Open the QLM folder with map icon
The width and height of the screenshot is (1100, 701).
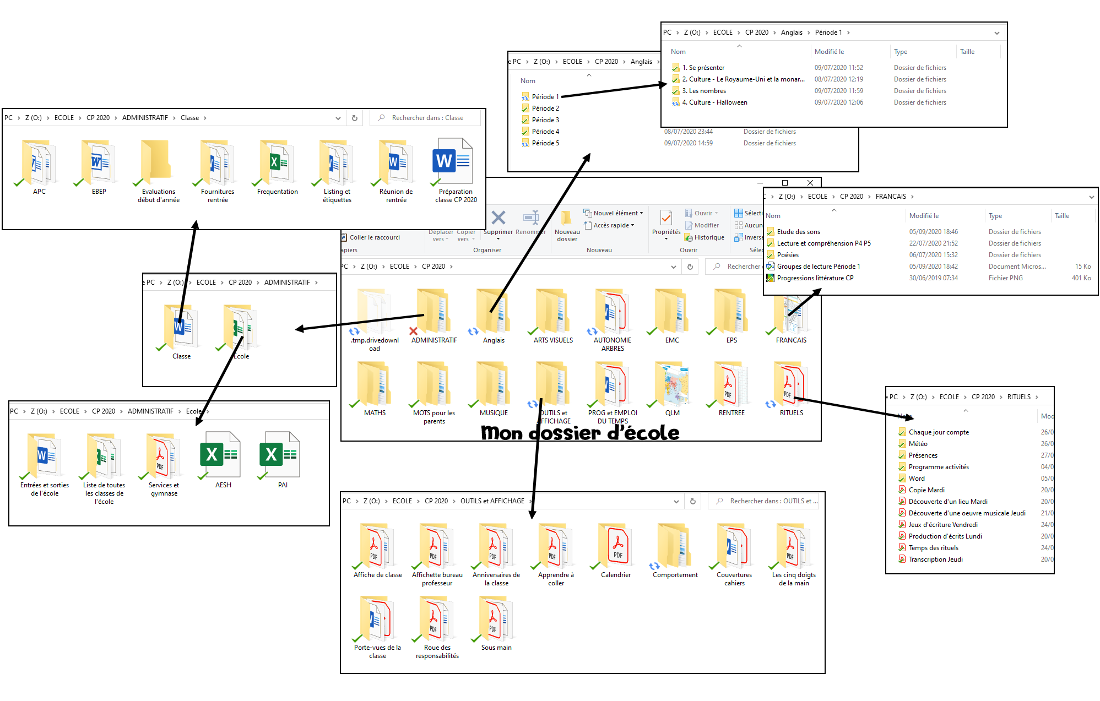671,384
